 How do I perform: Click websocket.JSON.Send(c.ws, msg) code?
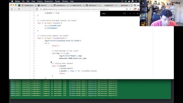point(73,58)
